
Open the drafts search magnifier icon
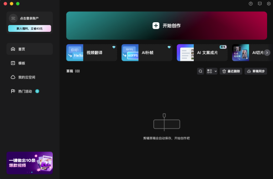tap(200, 71)
